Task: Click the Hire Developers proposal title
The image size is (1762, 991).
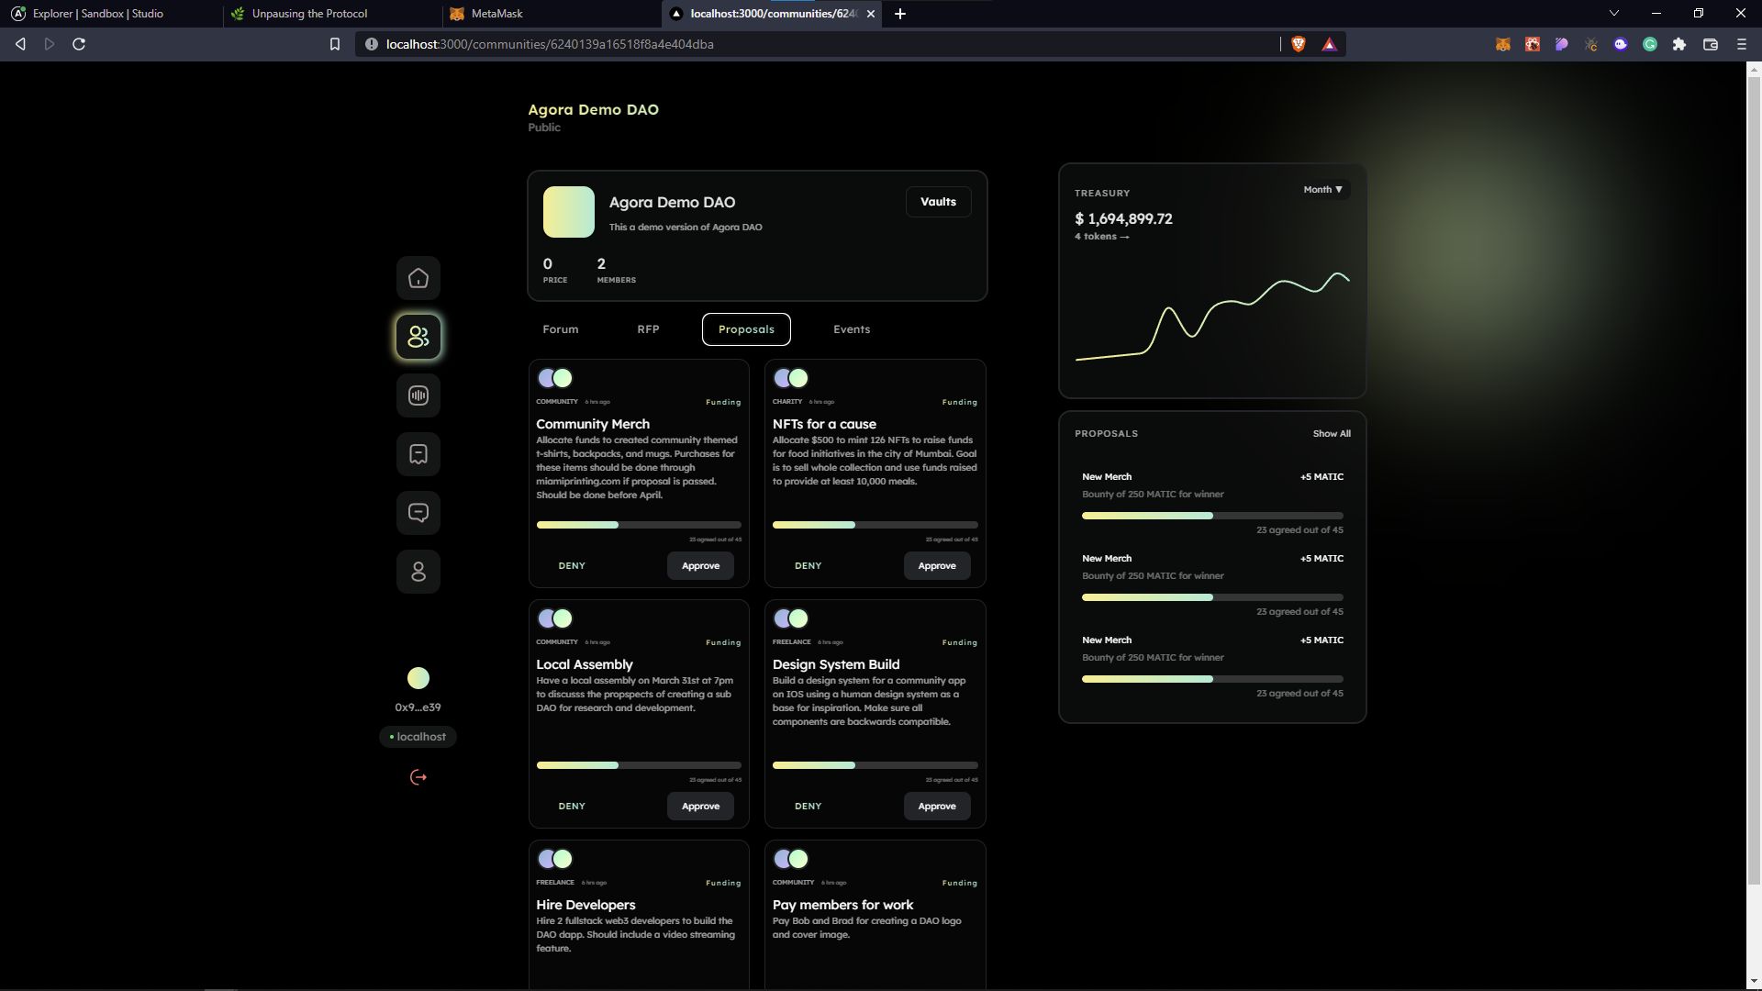Action: point(585,905)
